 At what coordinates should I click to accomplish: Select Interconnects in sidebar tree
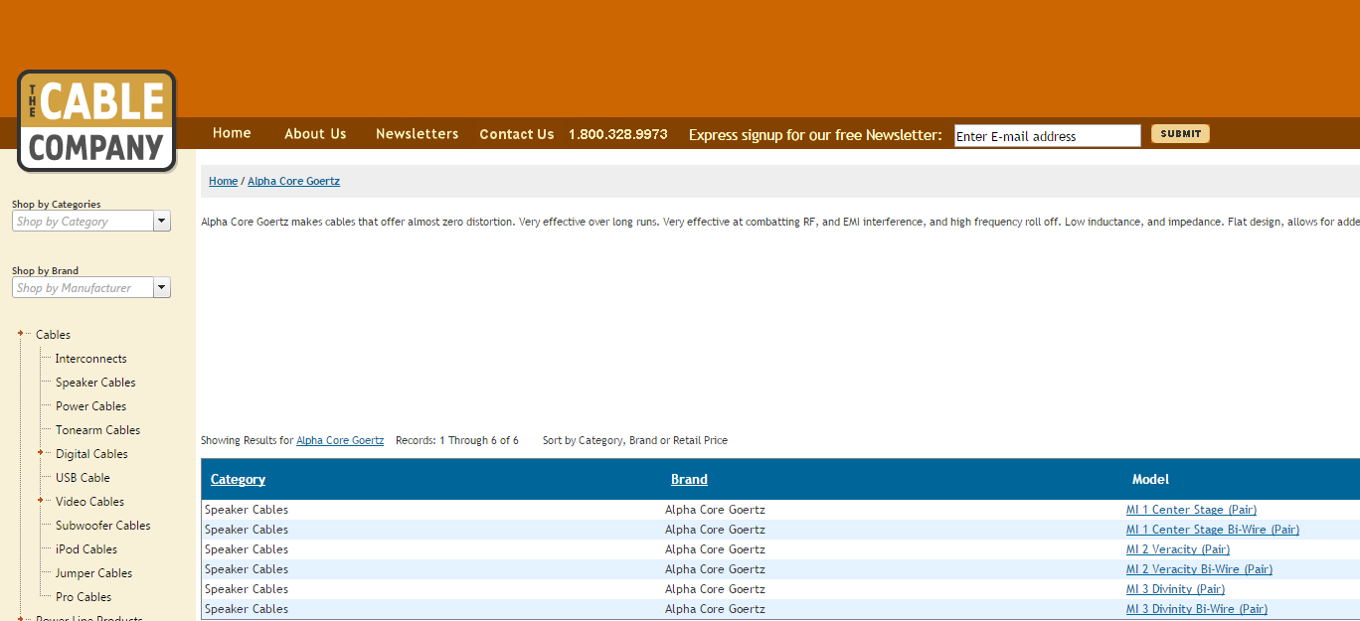point(90,359)
